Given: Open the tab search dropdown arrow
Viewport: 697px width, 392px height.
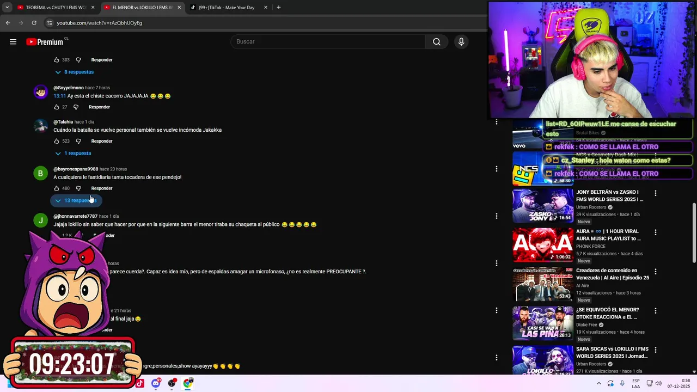Looking at the screenshot, I should [x=7, y=8].
